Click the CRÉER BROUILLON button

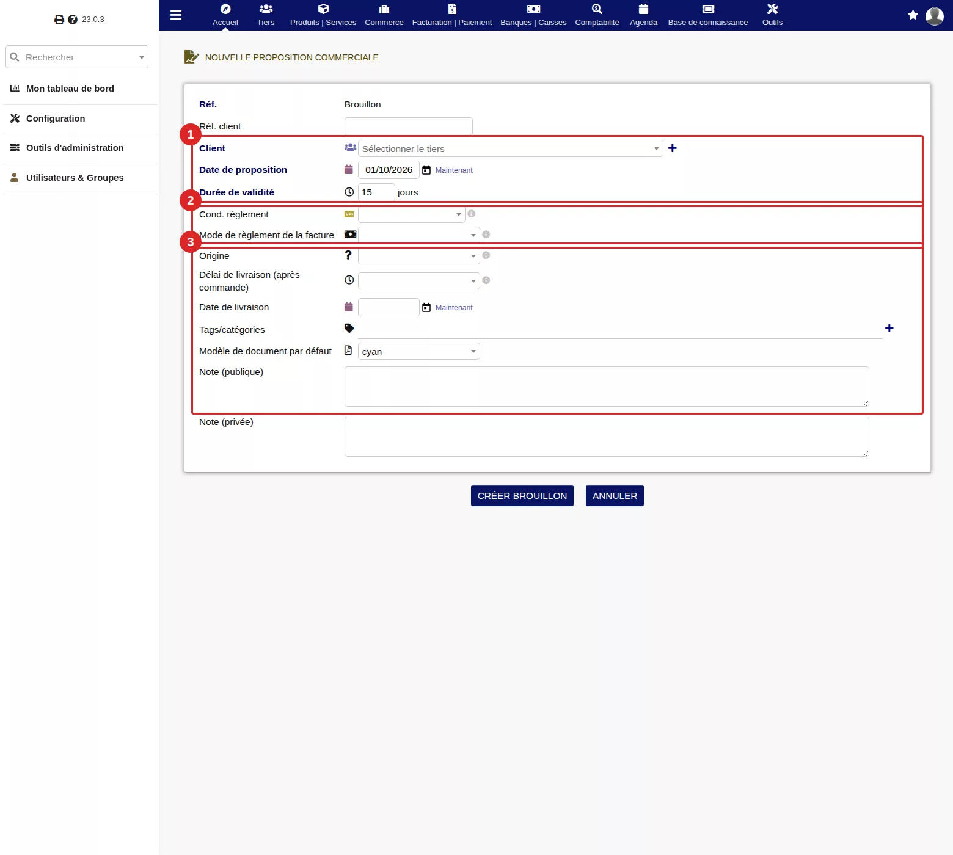click(x=522, y=496)
